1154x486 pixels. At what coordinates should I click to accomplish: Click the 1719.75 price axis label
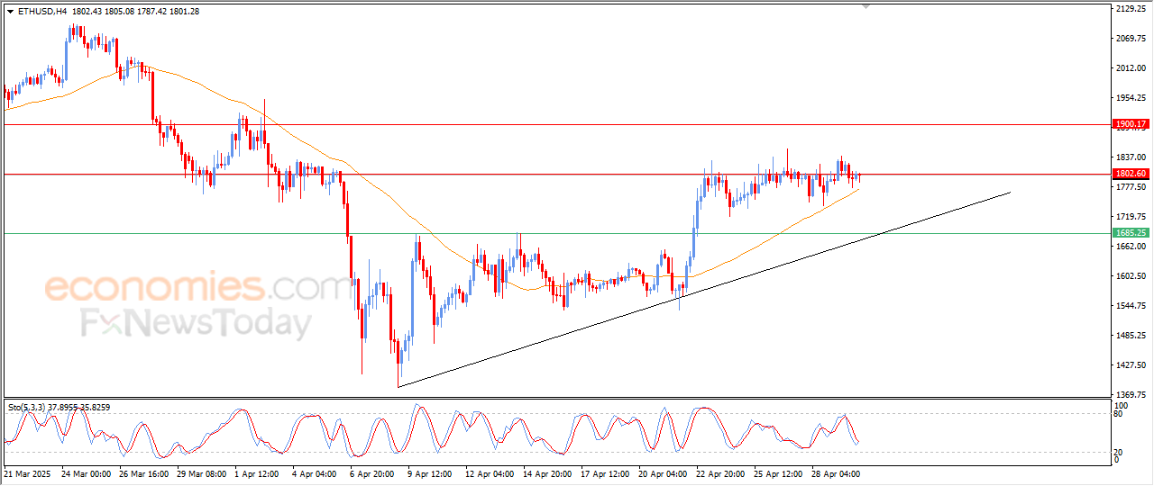click(1130, 217)
